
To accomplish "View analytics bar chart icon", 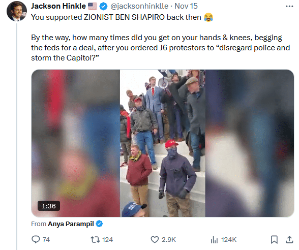I will (x=214, y=239).
